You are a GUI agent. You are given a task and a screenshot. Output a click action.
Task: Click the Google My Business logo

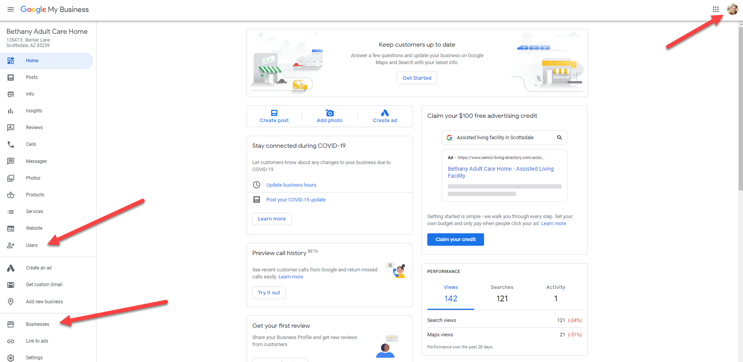54,9
